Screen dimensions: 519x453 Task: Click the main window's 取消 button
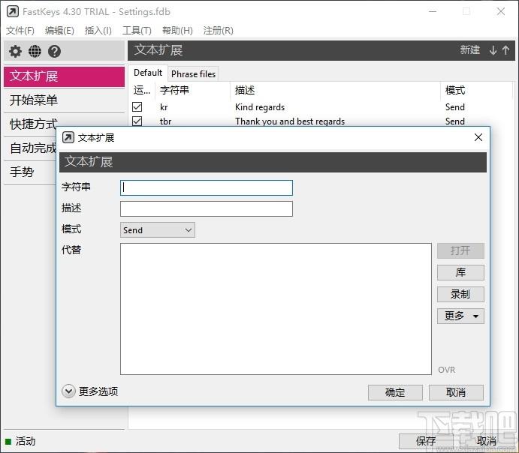487,441
